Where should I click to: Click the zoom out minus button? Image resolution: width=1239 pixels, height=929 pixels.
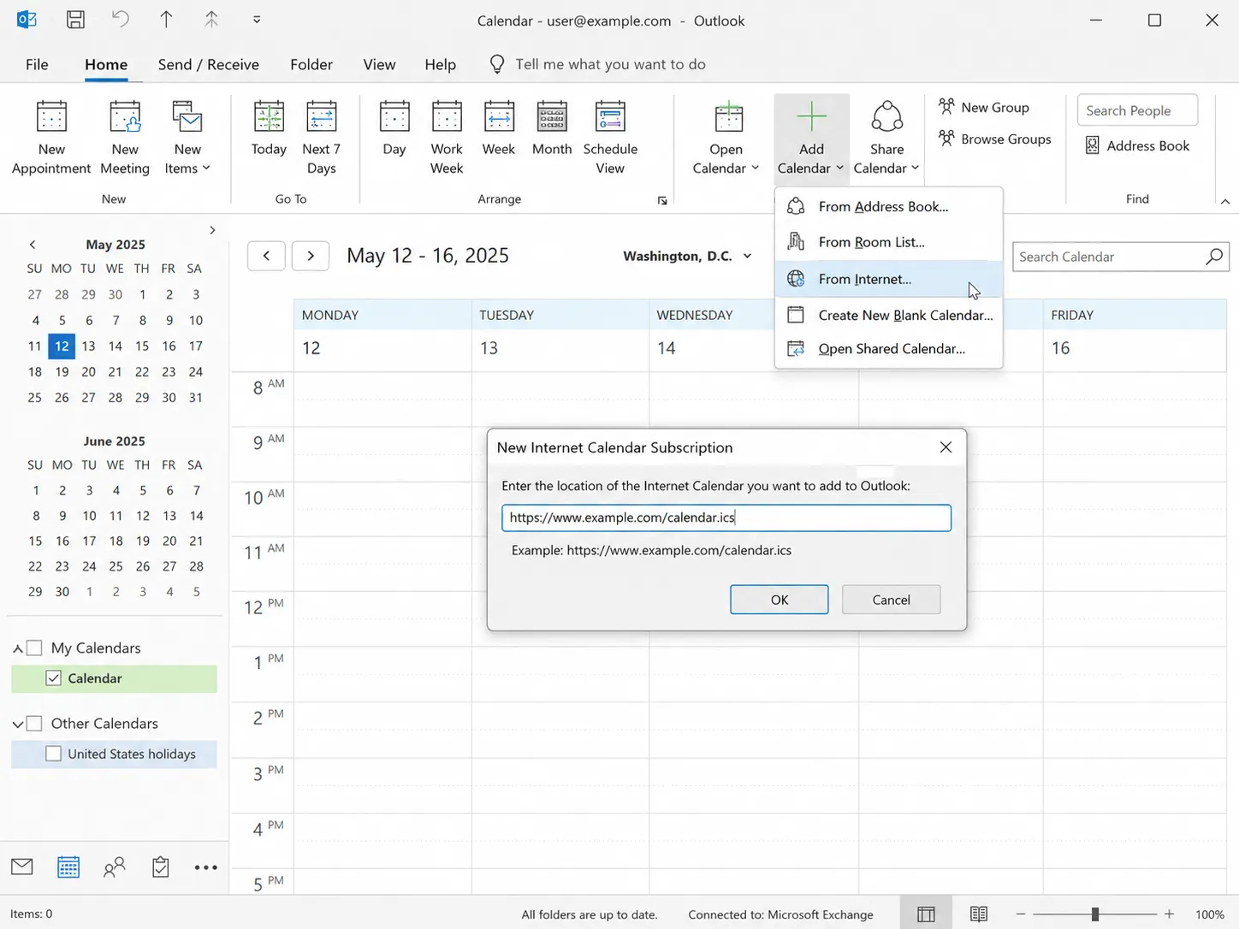point(1020,914)
